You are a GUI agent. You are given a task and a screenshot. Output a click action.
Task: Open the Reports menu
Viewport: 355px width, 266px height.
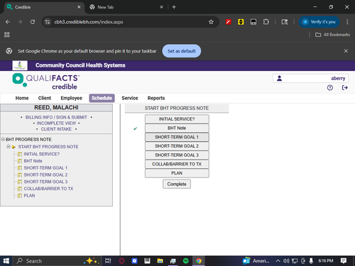coord(156,98)
